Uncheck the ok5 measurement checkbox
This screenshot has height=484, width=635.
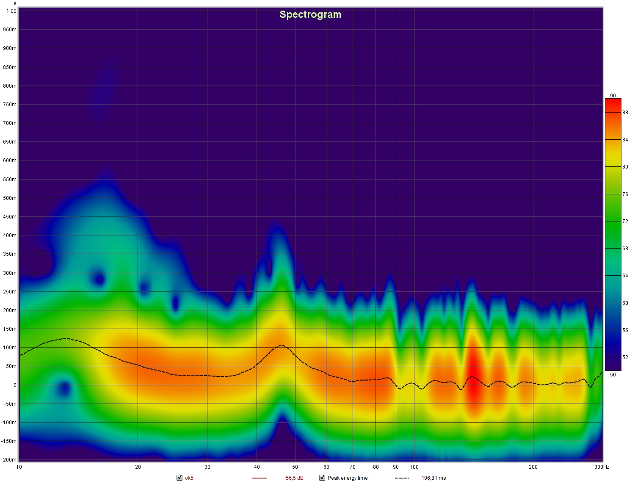(179, 478)
